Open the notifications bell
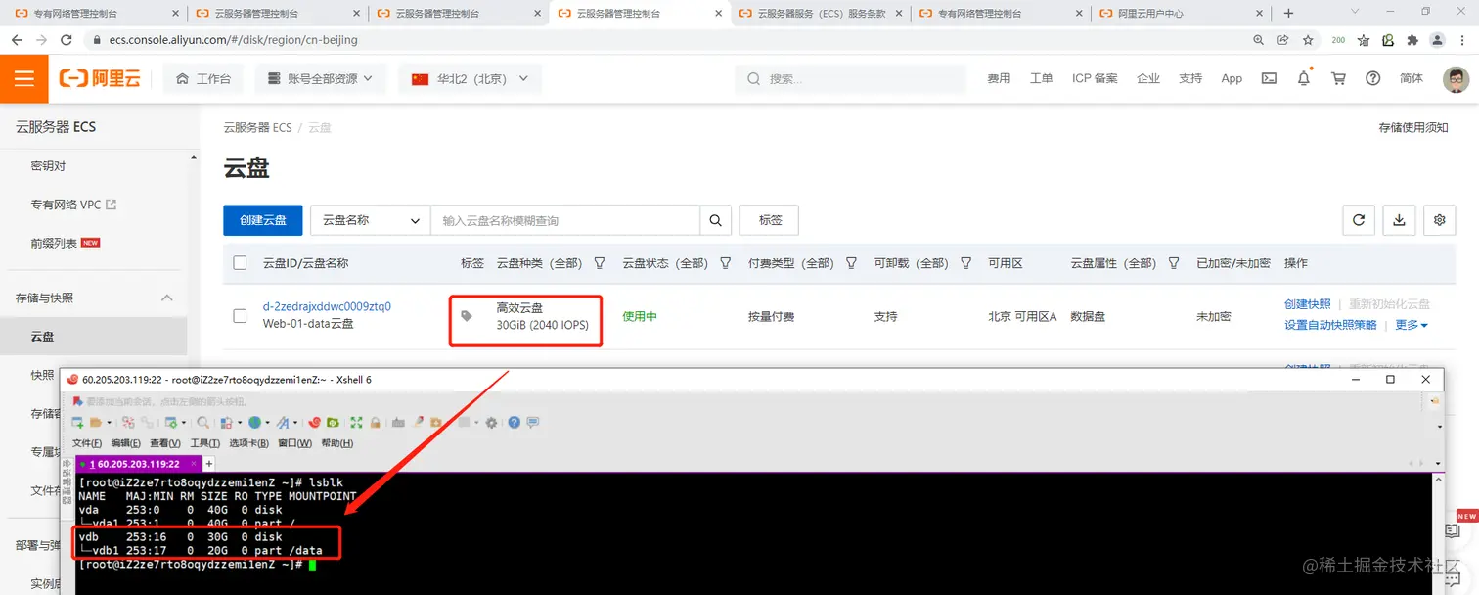This screenshot has width=1479, height=595. coord(1304,78)
